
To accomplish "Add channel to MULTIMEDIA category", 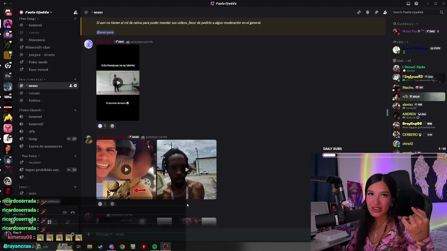I will tap(75, 79).
